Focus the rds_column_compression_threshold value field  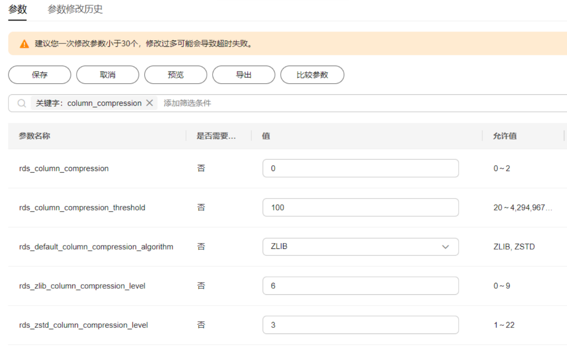tap(360, 208)
